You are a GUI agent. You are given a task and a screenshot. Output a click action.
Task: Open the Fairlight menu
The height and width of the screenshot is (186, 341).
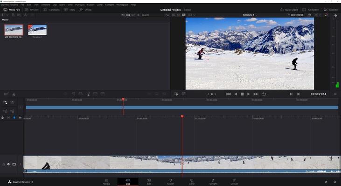tap(109, 5)
